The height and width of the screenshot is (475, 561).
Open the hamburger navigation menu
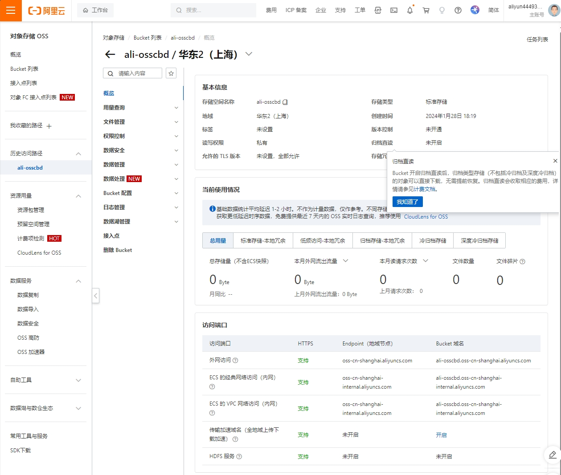coord(11,11)
